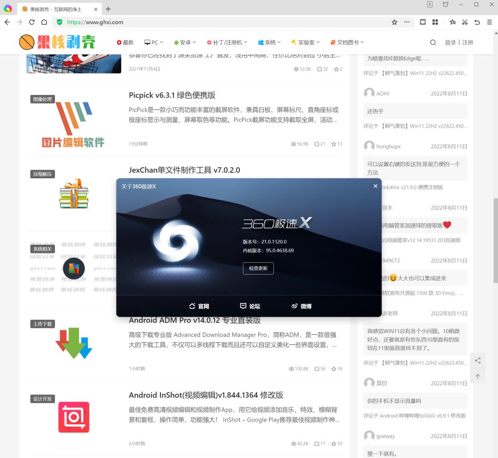Open the 系统 dropdown menu
498x458 pixels.
[269, 42]
